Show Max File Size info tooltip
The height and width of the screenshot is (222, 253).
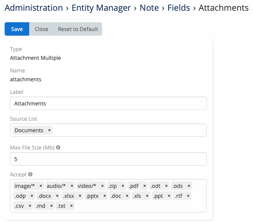[x=58, y=147]
